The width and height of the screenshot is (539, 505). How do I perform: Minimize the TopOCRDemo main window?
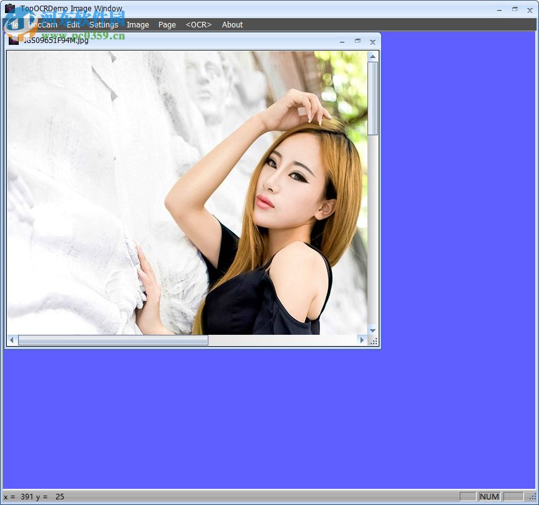[x=499, y=11]
